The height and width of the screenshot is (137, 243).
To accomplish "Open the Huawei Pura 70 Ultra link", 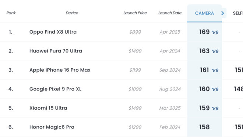I will [56, 51].
